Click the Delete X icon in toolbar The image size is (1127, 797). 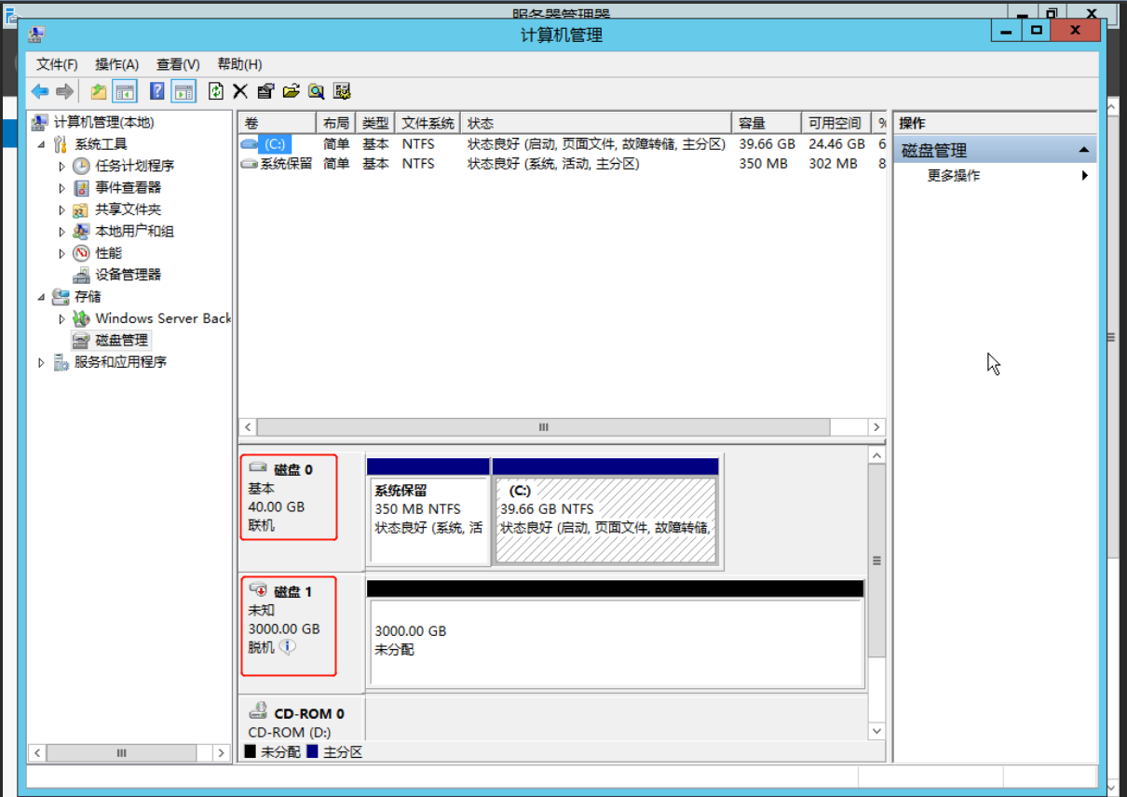point(240,91)
